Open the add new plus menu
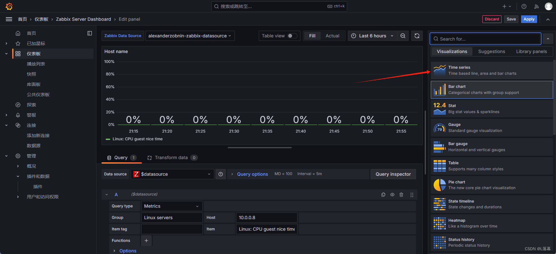Screen dimensions: 556x254 pos(507,6)
